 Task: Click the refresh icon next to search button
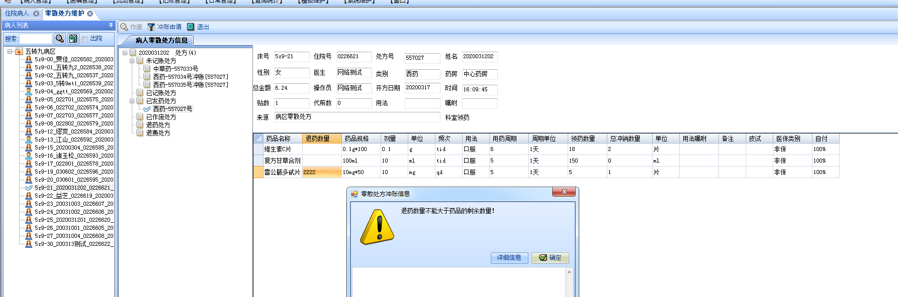click(x=73, y=39)
